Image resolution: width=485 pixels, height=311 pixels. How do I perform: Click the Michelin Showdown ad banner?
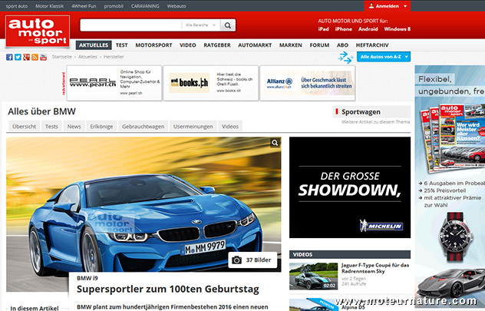click(350, 187)
